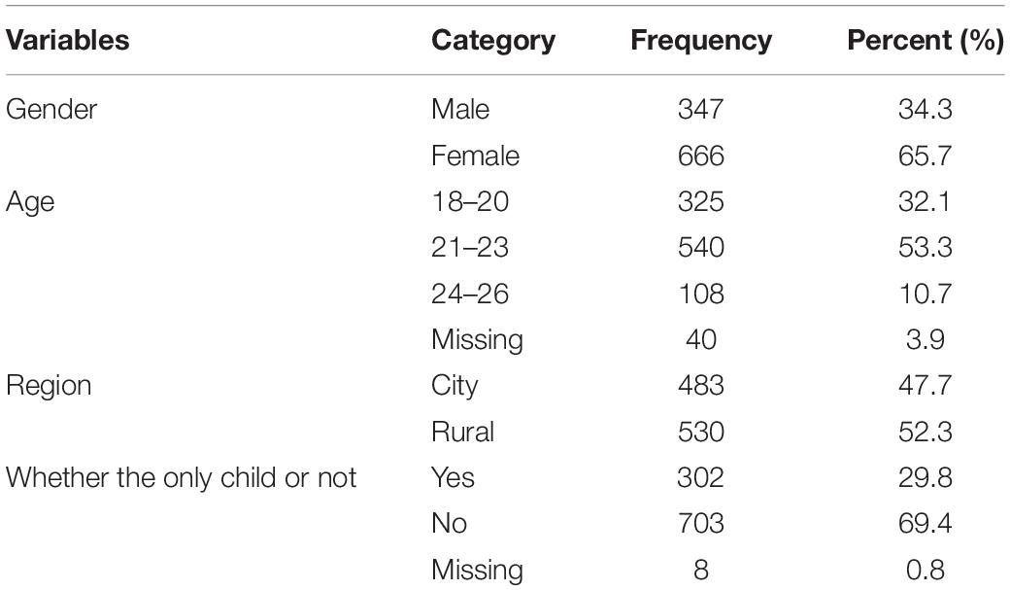The height and width of the screenshot is (590, 1010).
Task: Click the Percent (%) column header
Action: (925, 40)
